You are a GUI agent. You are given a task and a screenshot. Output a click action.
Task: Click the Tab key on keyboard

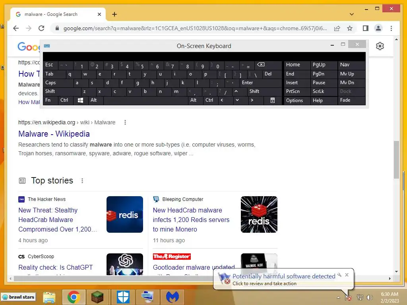click(54, 74)
